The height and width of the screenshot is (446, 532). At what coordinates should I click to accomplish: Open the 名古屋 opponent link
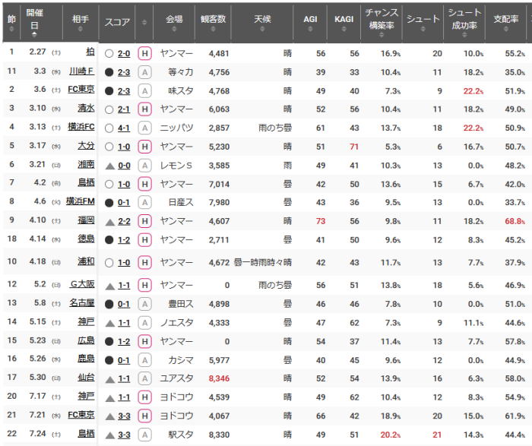click(x=81, y=304)
